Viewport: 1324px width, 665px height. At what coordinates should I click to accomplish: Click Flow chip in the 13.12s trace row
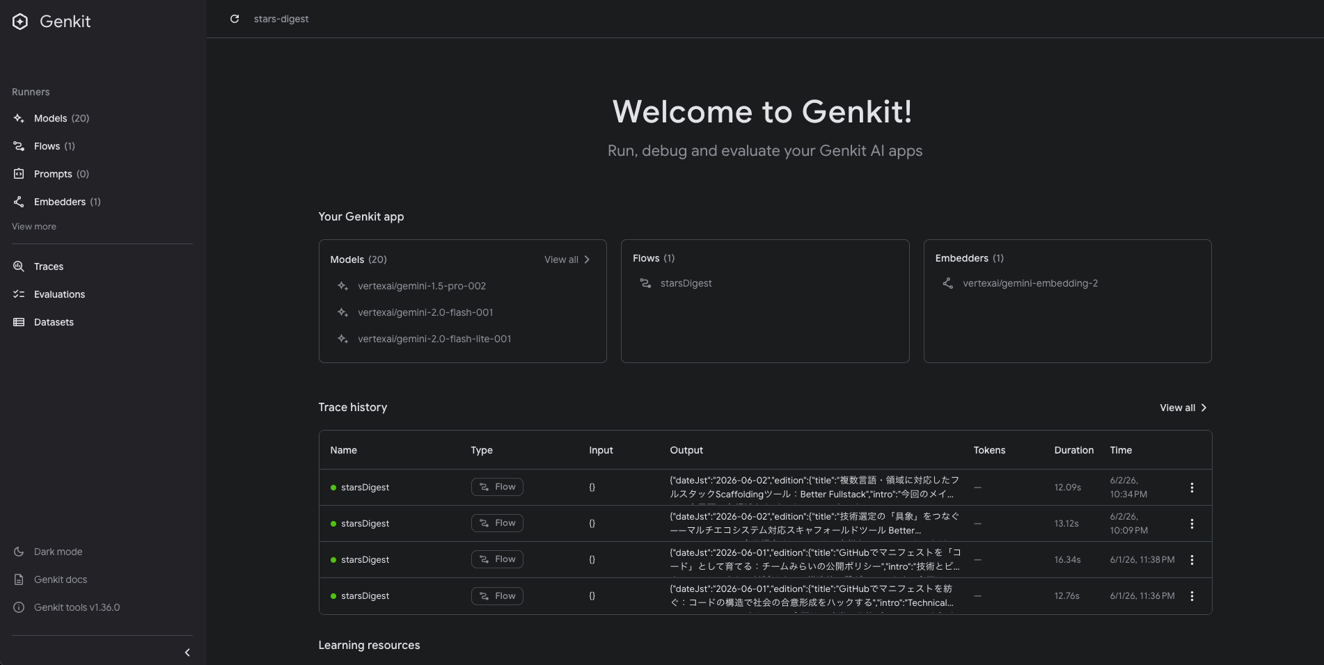[x=497, y=523]
